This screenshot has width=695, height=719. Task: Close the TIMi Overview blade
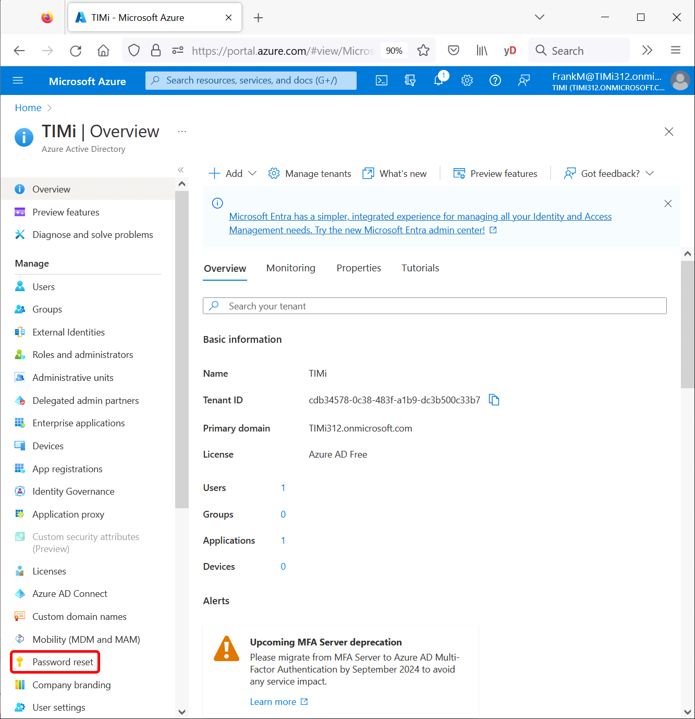[669, 131]
